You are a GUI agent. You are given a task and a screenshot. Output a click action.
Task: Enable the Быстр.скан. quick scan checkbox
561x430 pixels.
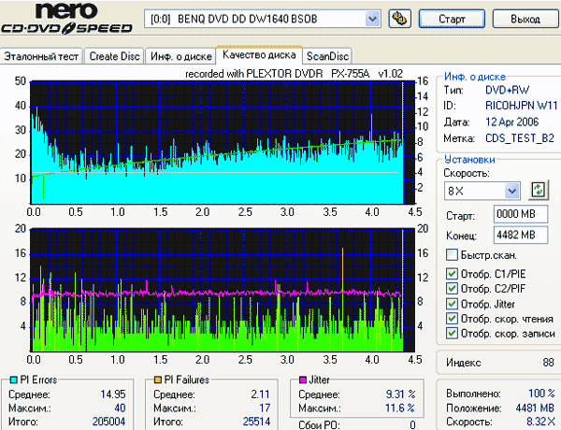coord(453,255)
